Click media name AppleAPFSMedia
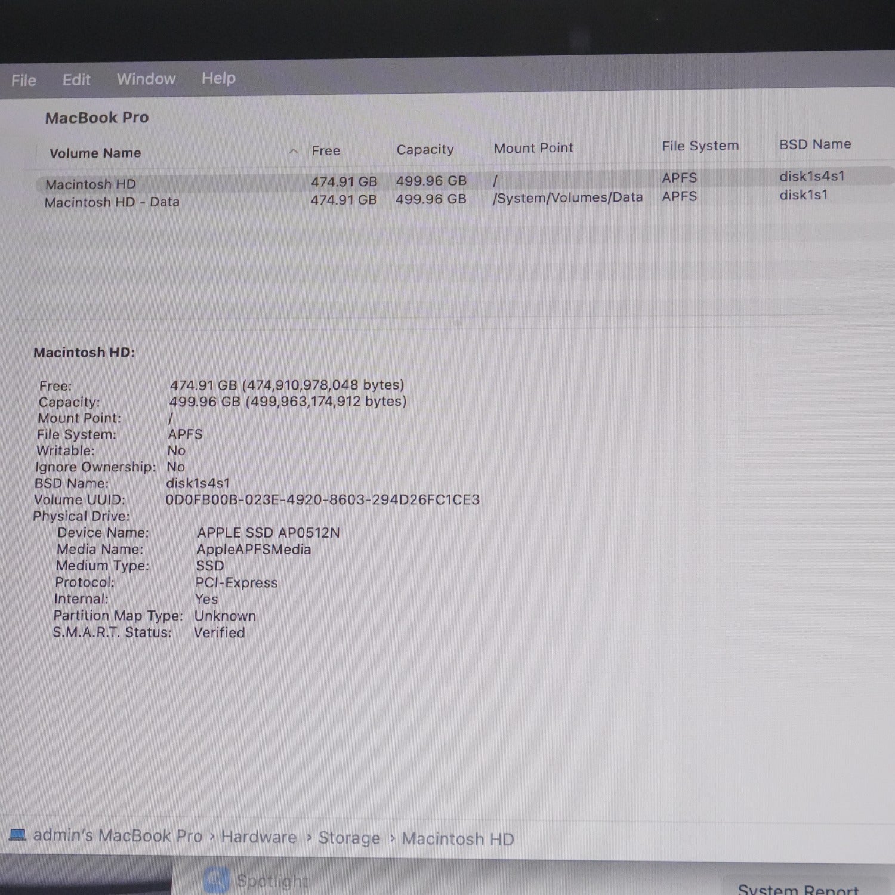 (x=254, y=549)
